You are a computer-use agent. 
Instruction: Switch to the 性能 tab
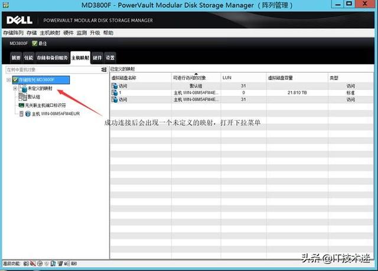[29, 58]
